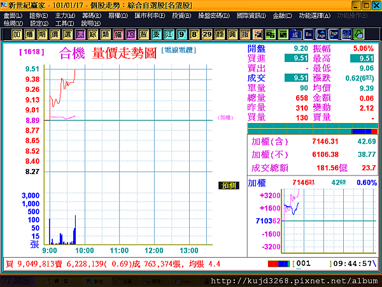Open the 期權(O) menu
Screen dimensions: 382x287
click(x=118, y=16)
